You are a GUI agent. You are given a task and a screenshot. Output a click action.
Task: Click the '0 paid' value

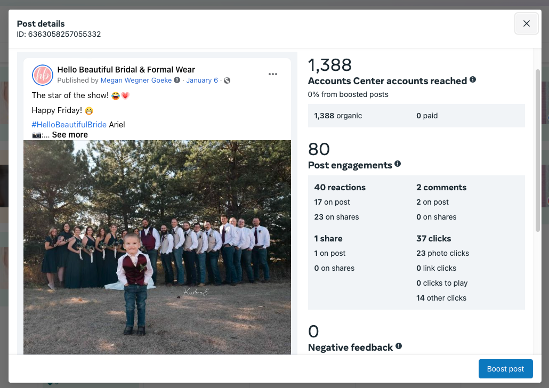427,116
